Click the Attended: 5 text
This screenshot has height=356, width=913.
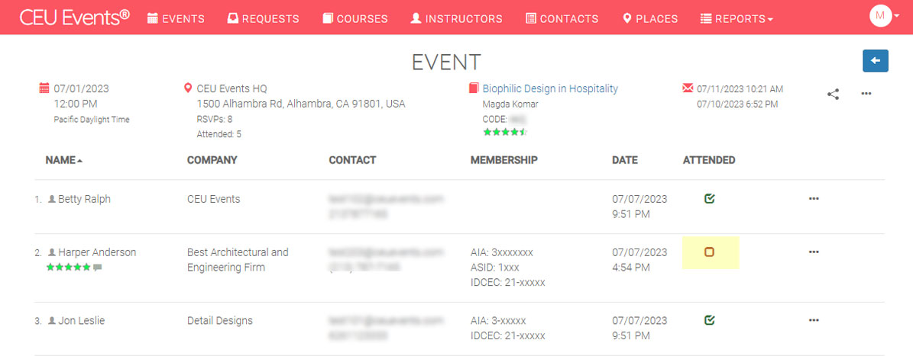pos(219,134)
